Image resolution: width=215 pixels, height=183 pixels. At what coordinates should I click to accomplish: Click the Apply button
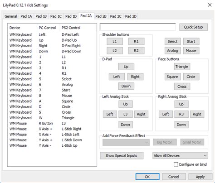coord(200,177)
